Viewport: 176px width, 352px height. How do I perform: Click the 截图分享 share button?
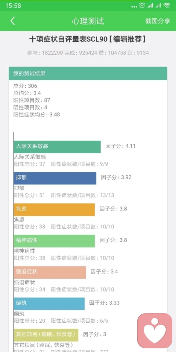coord(158,21)
